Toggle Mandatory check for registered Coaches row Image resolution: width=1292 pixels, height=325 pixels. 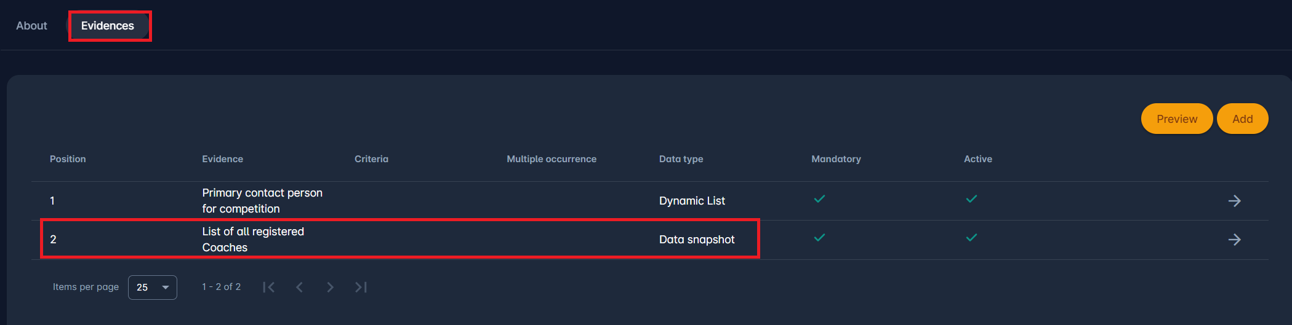819,238
